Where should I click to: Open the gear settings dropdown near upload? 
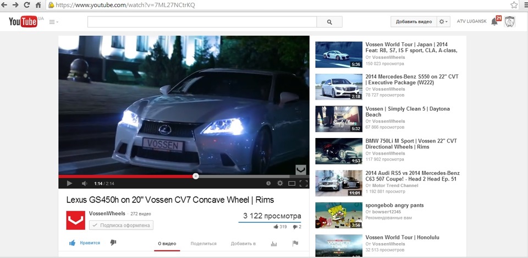coord(443,21)
